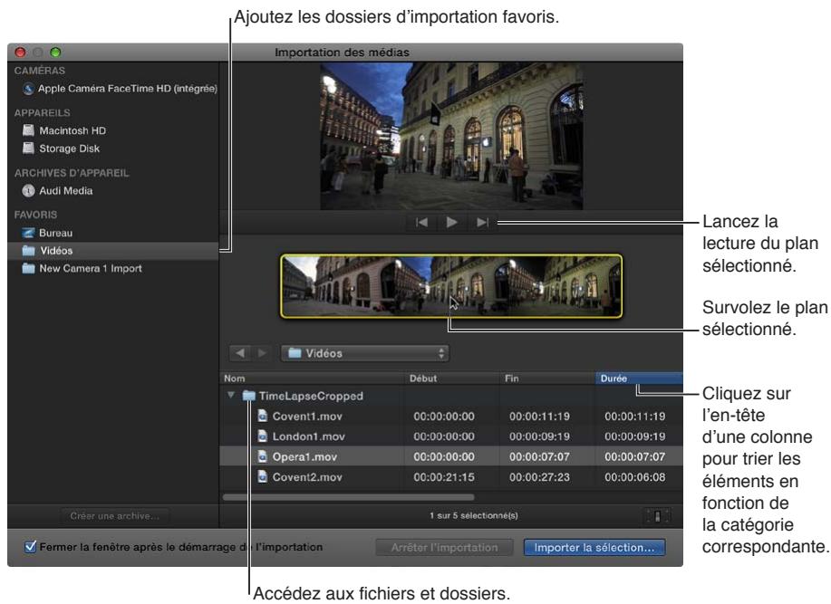The height and width of the screenshot is (604, 831).
Task: Sort the list by Début column
Action: pos(453,379)
